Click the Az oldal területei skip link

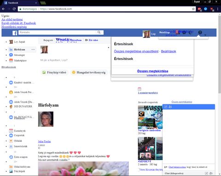click(x=12, y=20)
